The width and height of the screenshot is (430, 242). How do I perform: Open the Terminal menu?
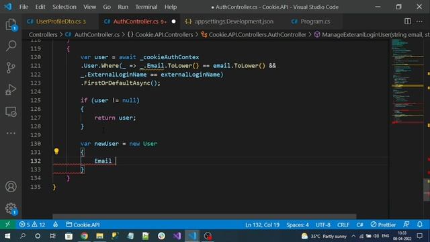point(146,7)
